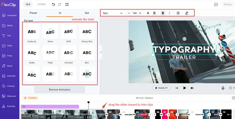Open line spacing options
Image resolution: width=235 pixels, height=119 pixels.
[x=178, y=13]
